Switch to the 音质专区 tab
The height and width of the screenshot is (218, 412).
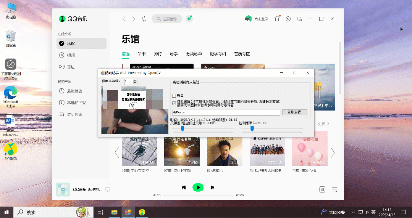[242, 54]
